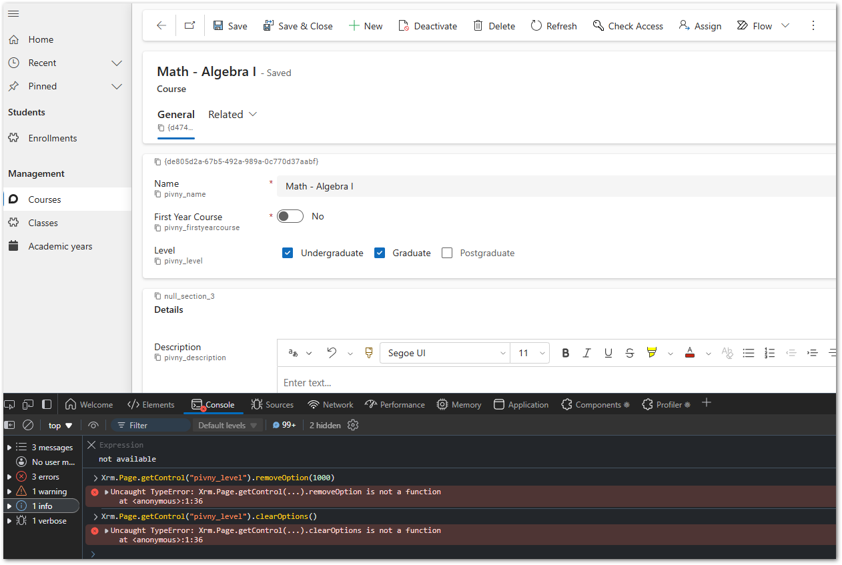Image resolution: width=842 pixels, height=565 pixels.
Task: Click the yellow highlight color button
Action: [x=652, y=353]
